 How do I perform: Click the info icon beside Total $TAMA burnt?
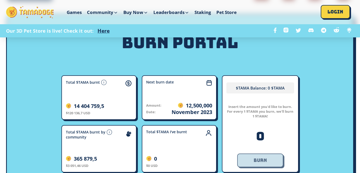[104, 82]
